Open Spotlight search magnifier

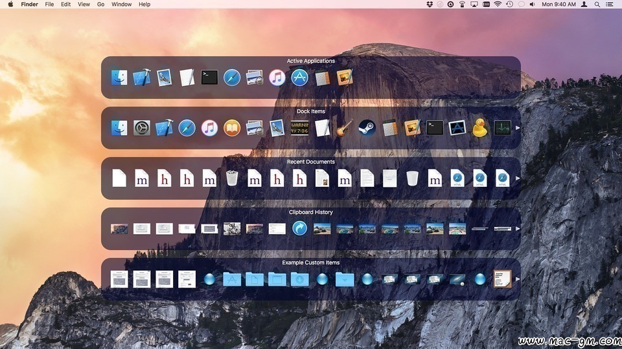(x=597, y=5)
